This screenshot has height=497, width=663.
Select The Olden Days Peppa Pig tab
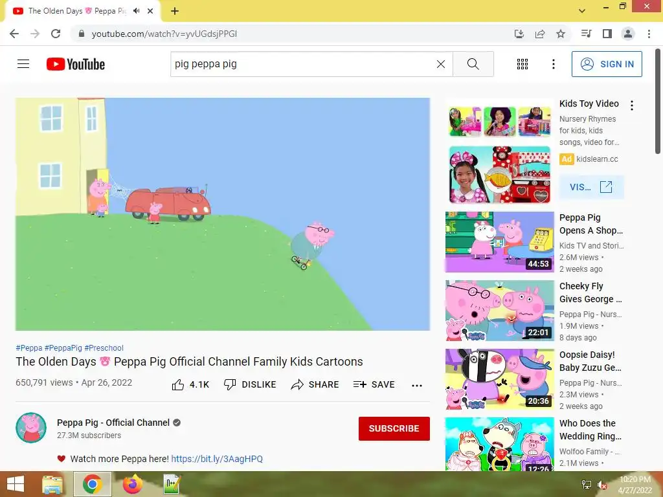click(x=76, y=11)
